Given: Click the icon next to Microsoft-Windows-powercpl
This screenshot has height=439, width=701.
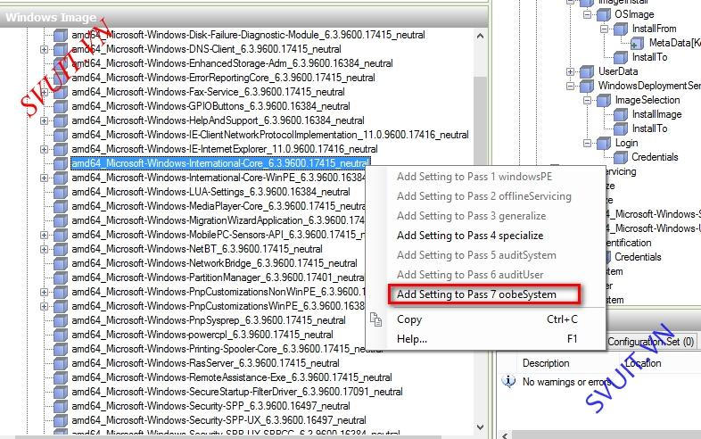Looking at the screenshot, I should click(61, 335).
